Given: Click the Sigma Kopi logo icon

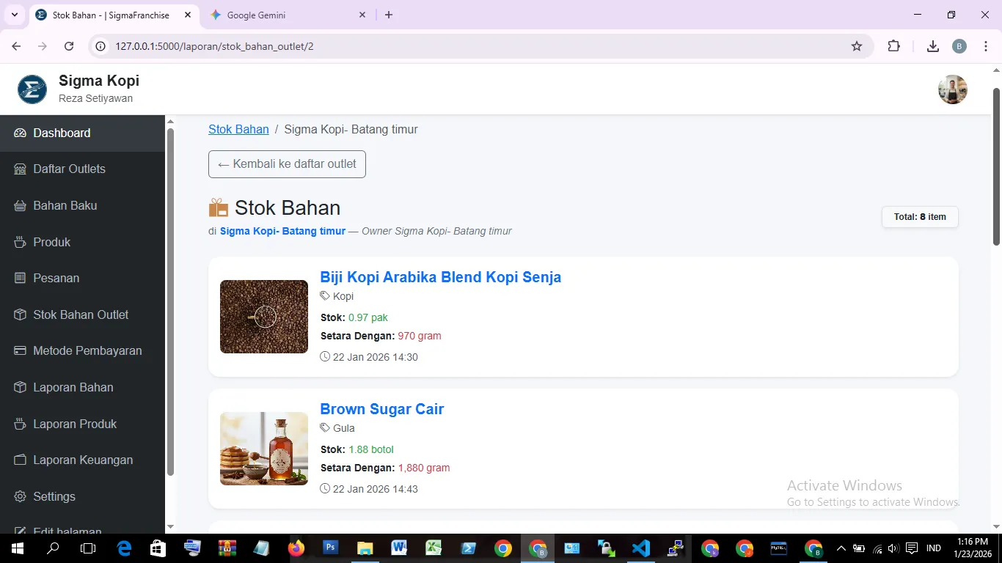Looking at the screenshot, I should pos(32,89).
